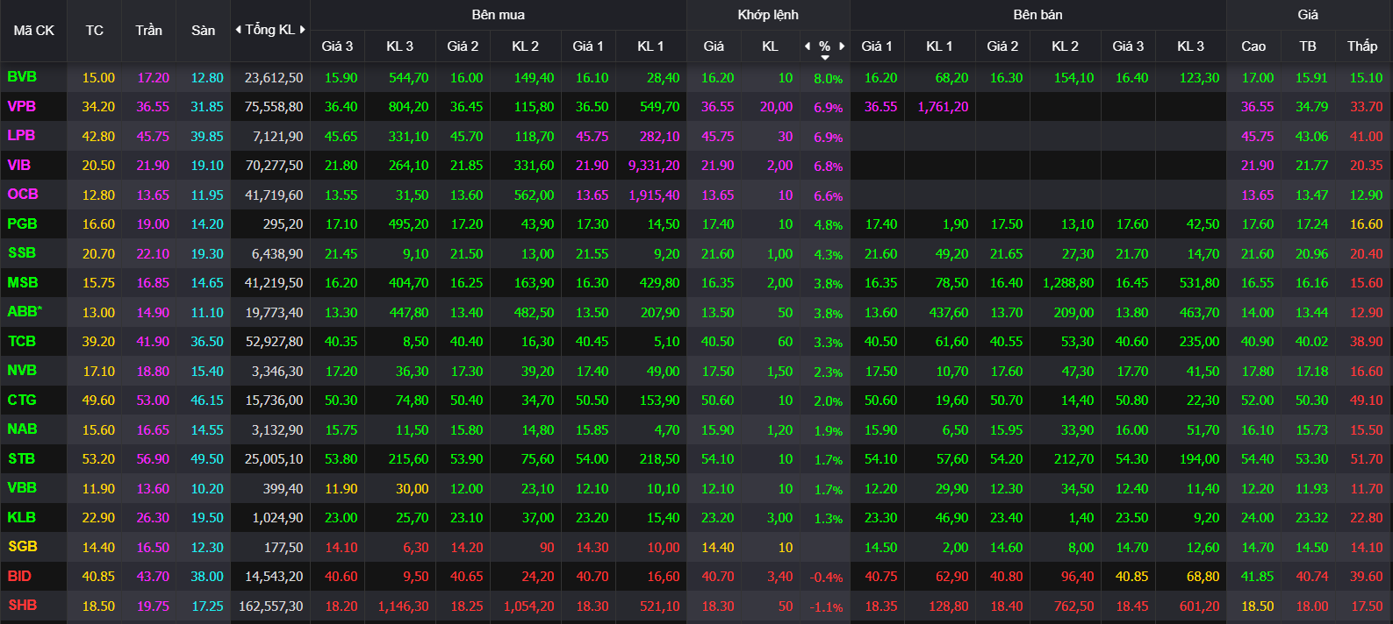Click the Tổng KL column header
This screenshot has width=1393, height=624.
pyautogui.click(x=270, y=30)
